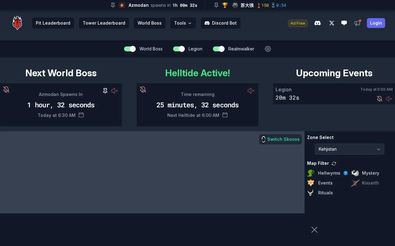
Task: Click the Ad Free button
Action: point(298,23)
